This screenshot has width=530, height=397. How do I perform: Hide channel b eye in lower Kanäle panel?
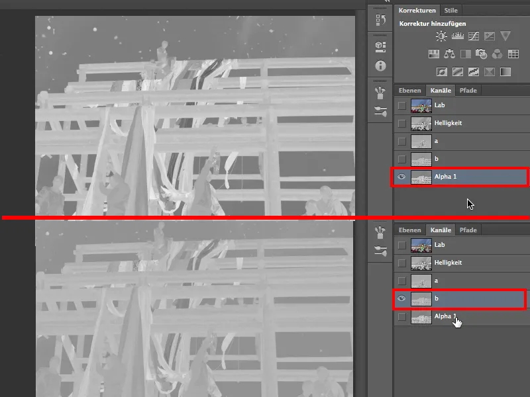coord(401,298)
